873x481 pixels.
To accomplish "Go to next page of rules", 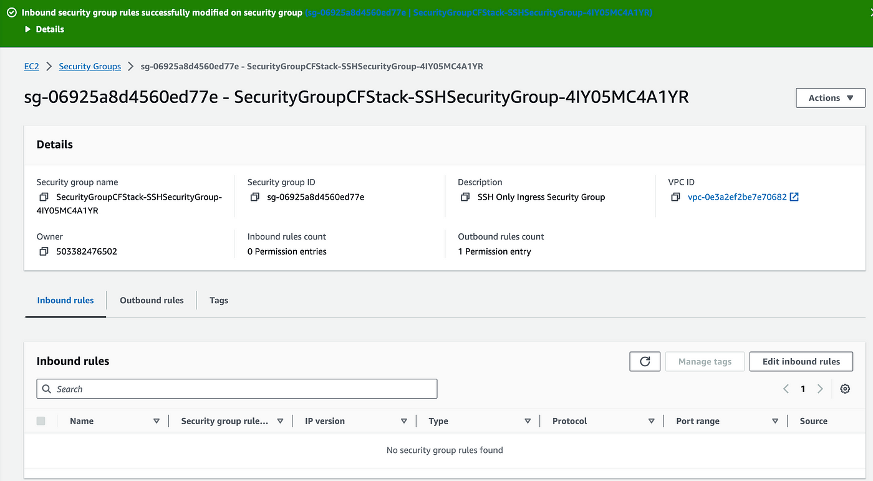I will 820,389.
